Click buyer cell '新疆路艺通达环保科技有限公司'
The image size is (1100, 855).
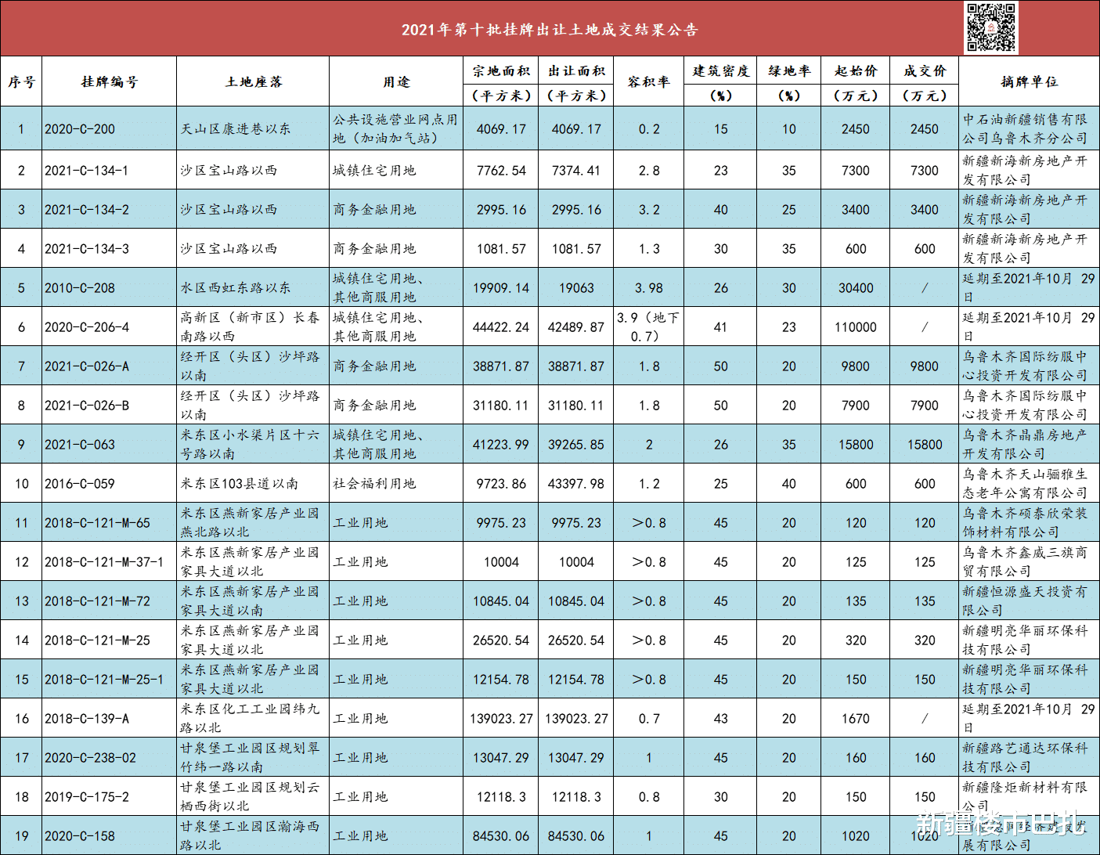click(1029, 757)
